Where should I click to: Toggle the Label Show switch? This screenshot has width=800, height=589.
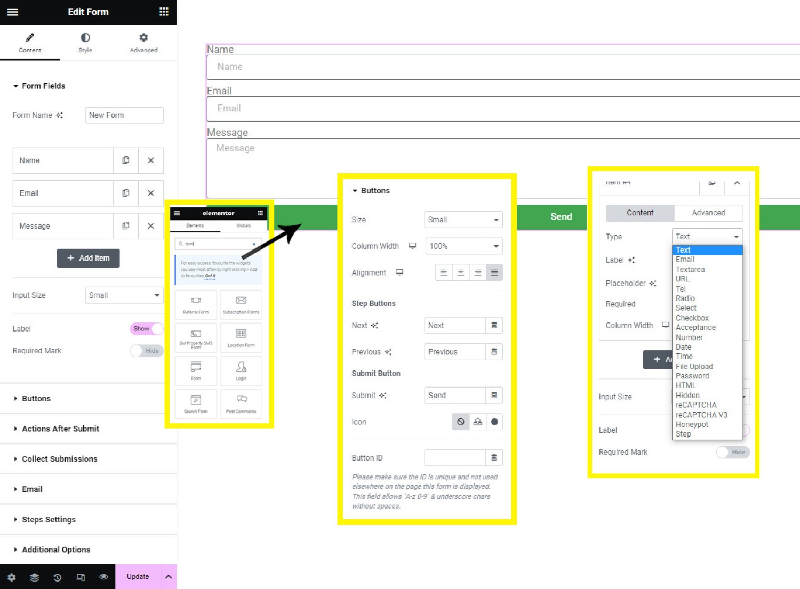point(147,329)
